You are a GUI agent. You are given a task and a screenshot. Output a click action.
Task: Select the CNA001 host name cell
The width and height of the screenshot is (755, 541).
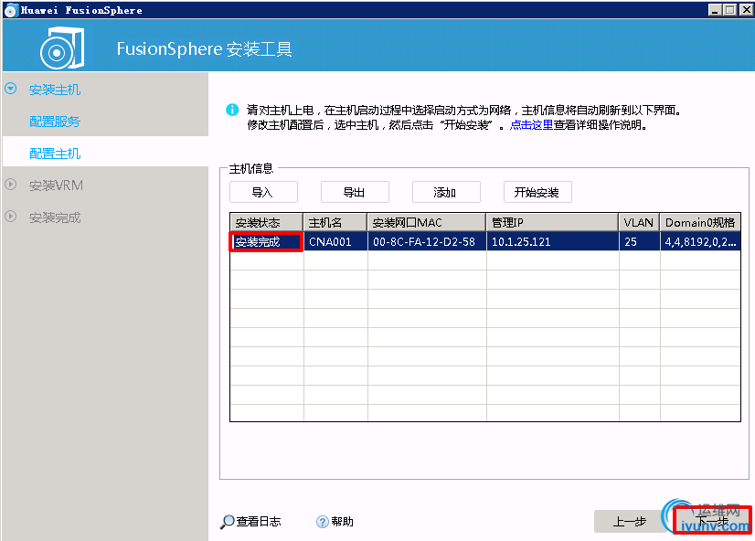click(x=335, y=241)
